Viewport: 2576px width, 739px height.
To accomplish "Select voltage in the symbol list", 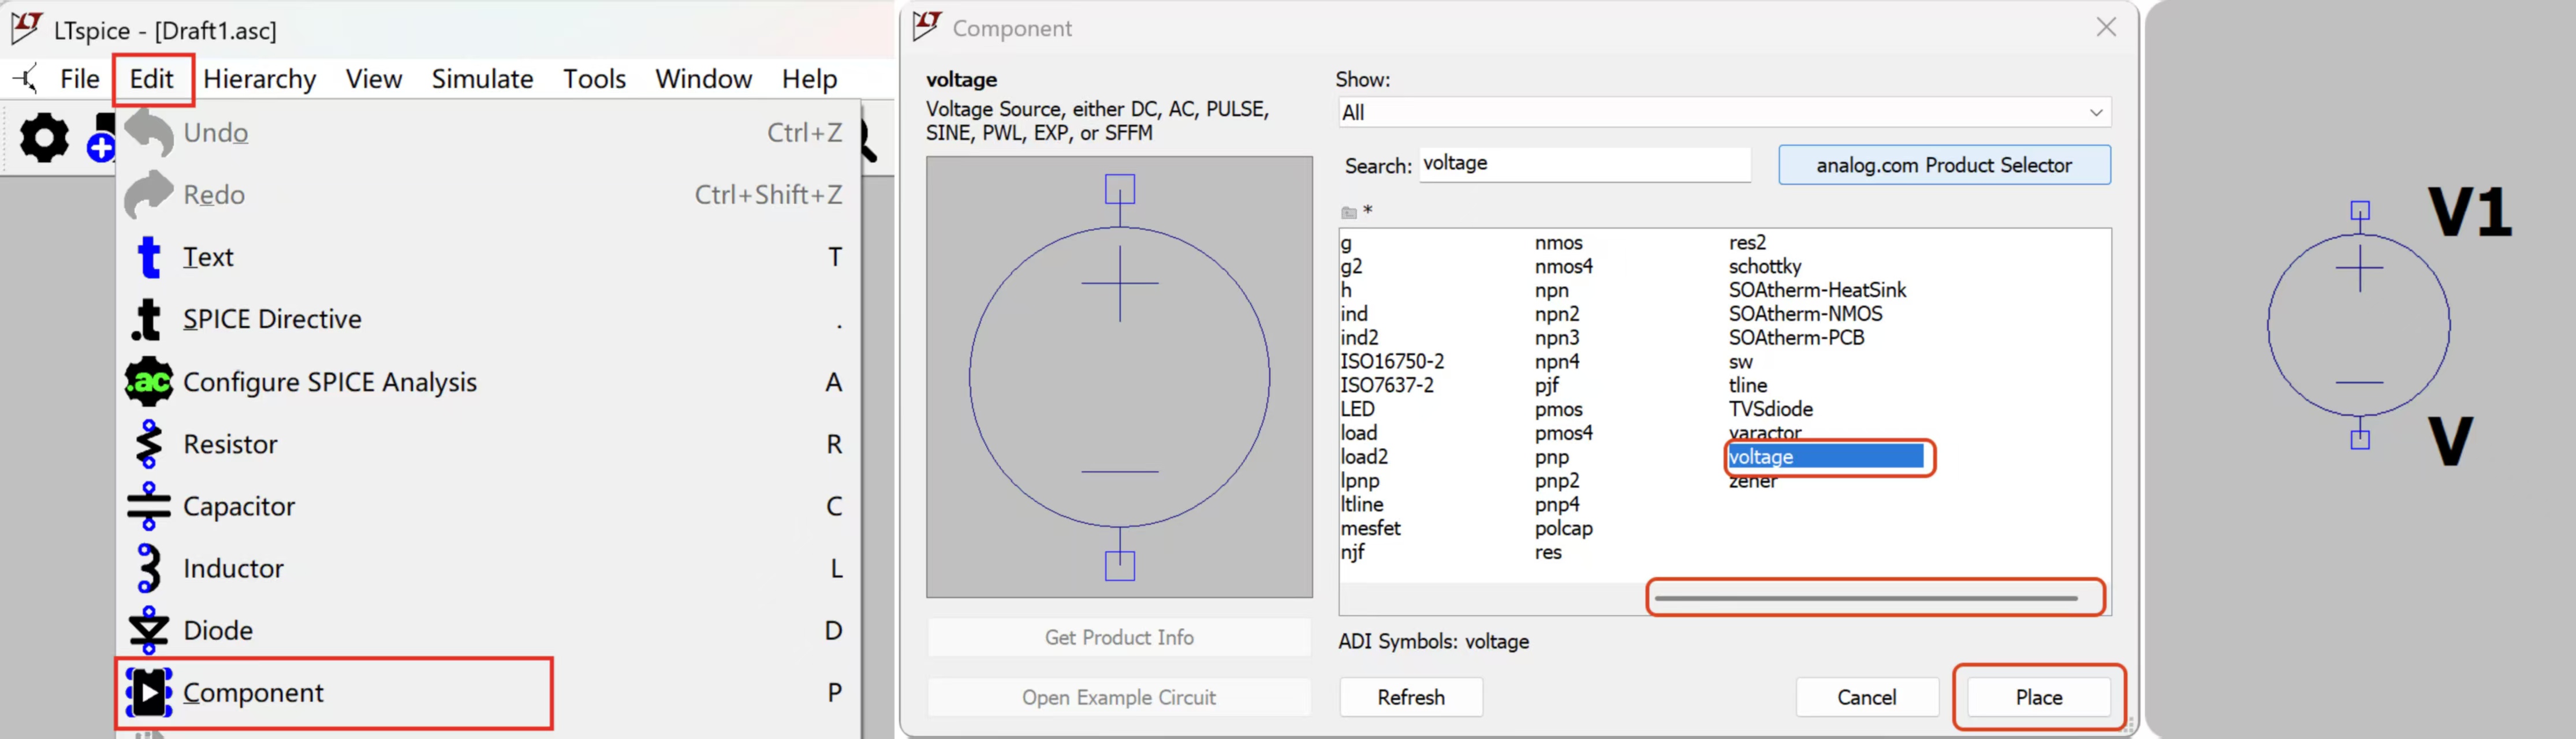I will point(1825,457).
